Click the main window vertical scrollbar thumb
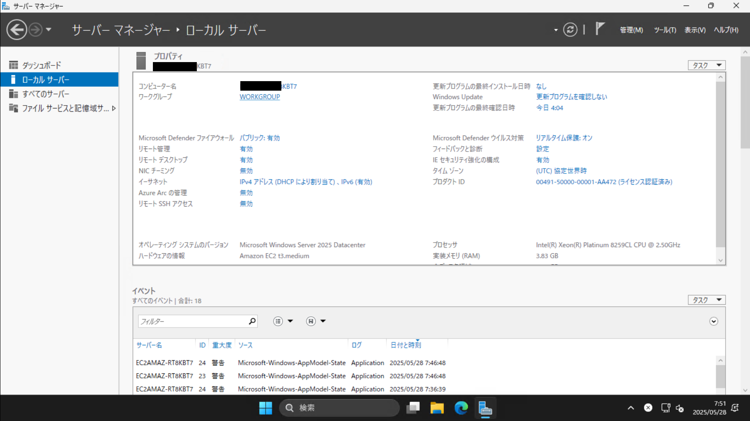 coord(745,102)
